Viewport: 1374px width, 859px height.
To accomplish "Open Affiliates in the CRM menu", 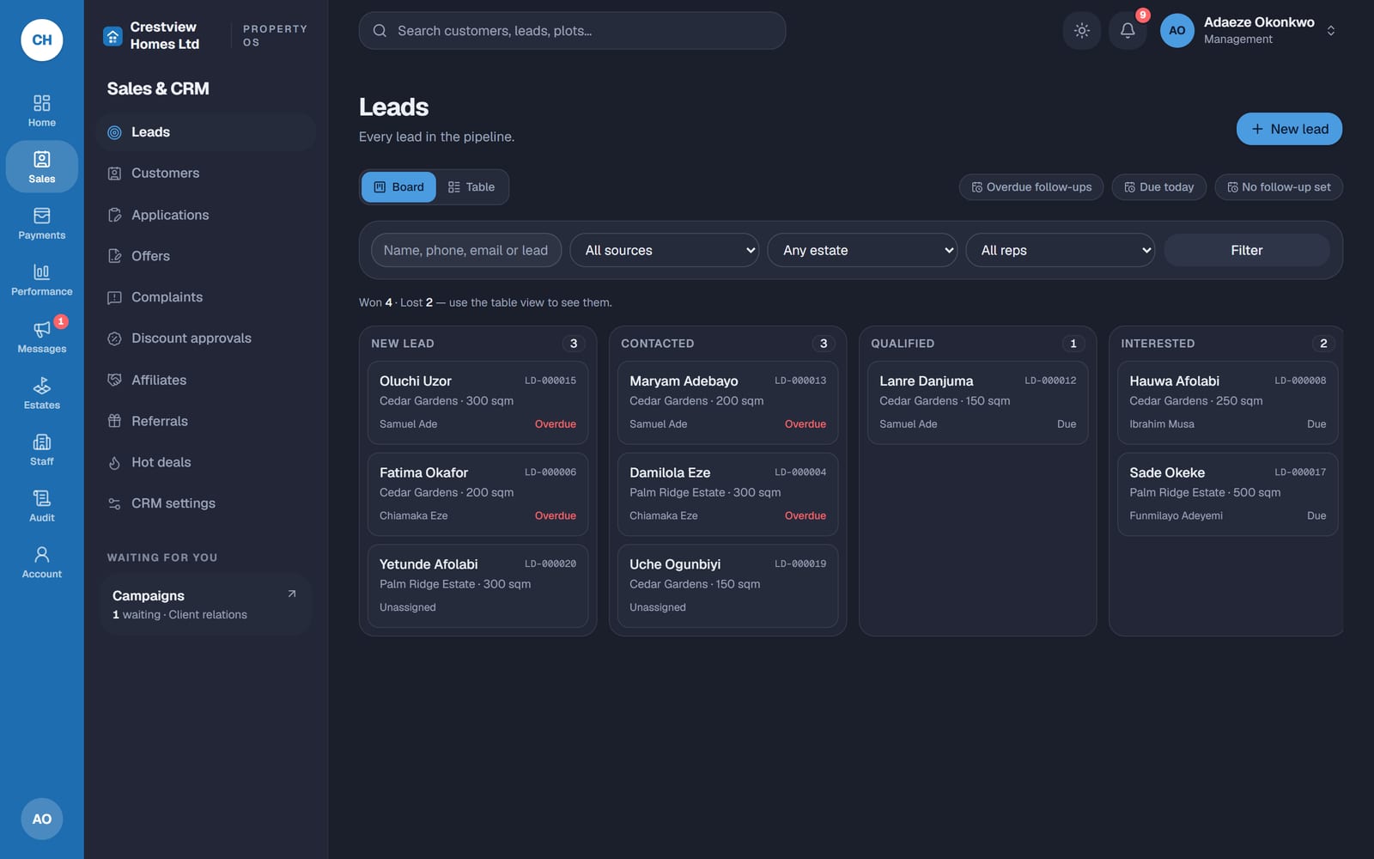I will click(206, 380).
